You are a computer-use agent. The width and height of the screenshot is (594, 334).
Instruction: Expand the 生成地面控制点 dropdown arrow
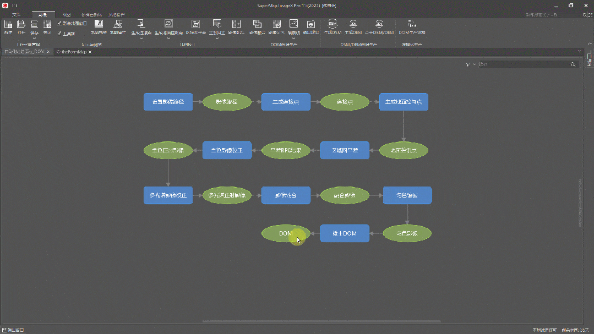[x=168, y=39]
